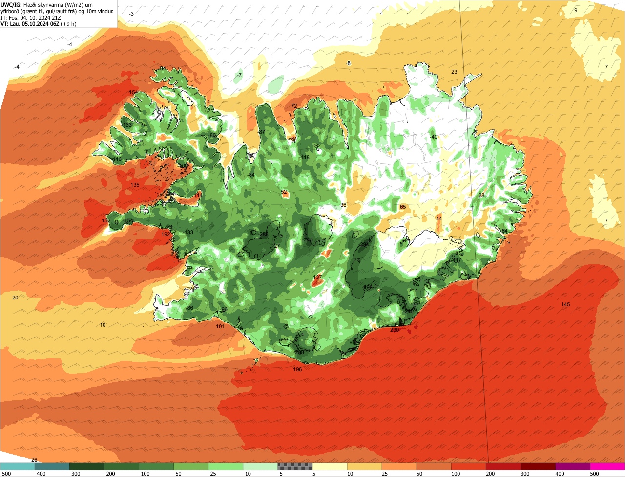Click the light teal -500 legend swatch
The image size is (625, 477).
tap(17, 466)
